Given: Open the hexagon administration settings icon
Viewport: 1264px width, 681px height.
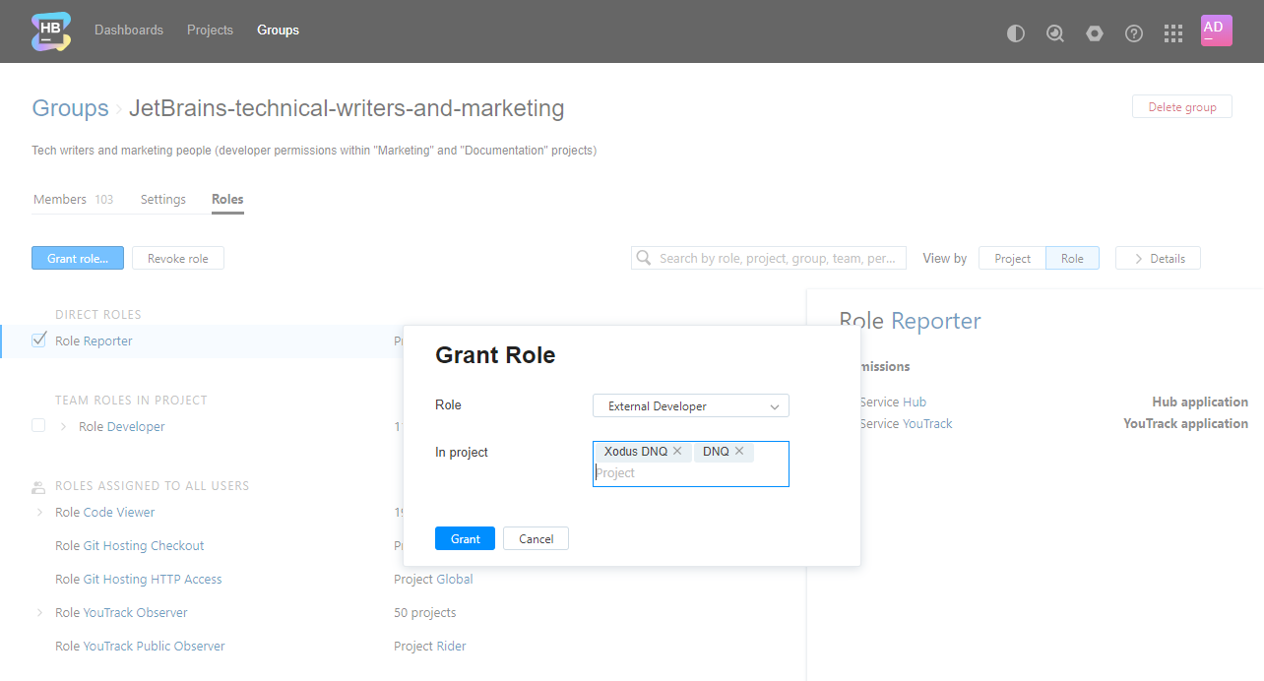Looking at the screenshot, I should [x=1095, y=33].
